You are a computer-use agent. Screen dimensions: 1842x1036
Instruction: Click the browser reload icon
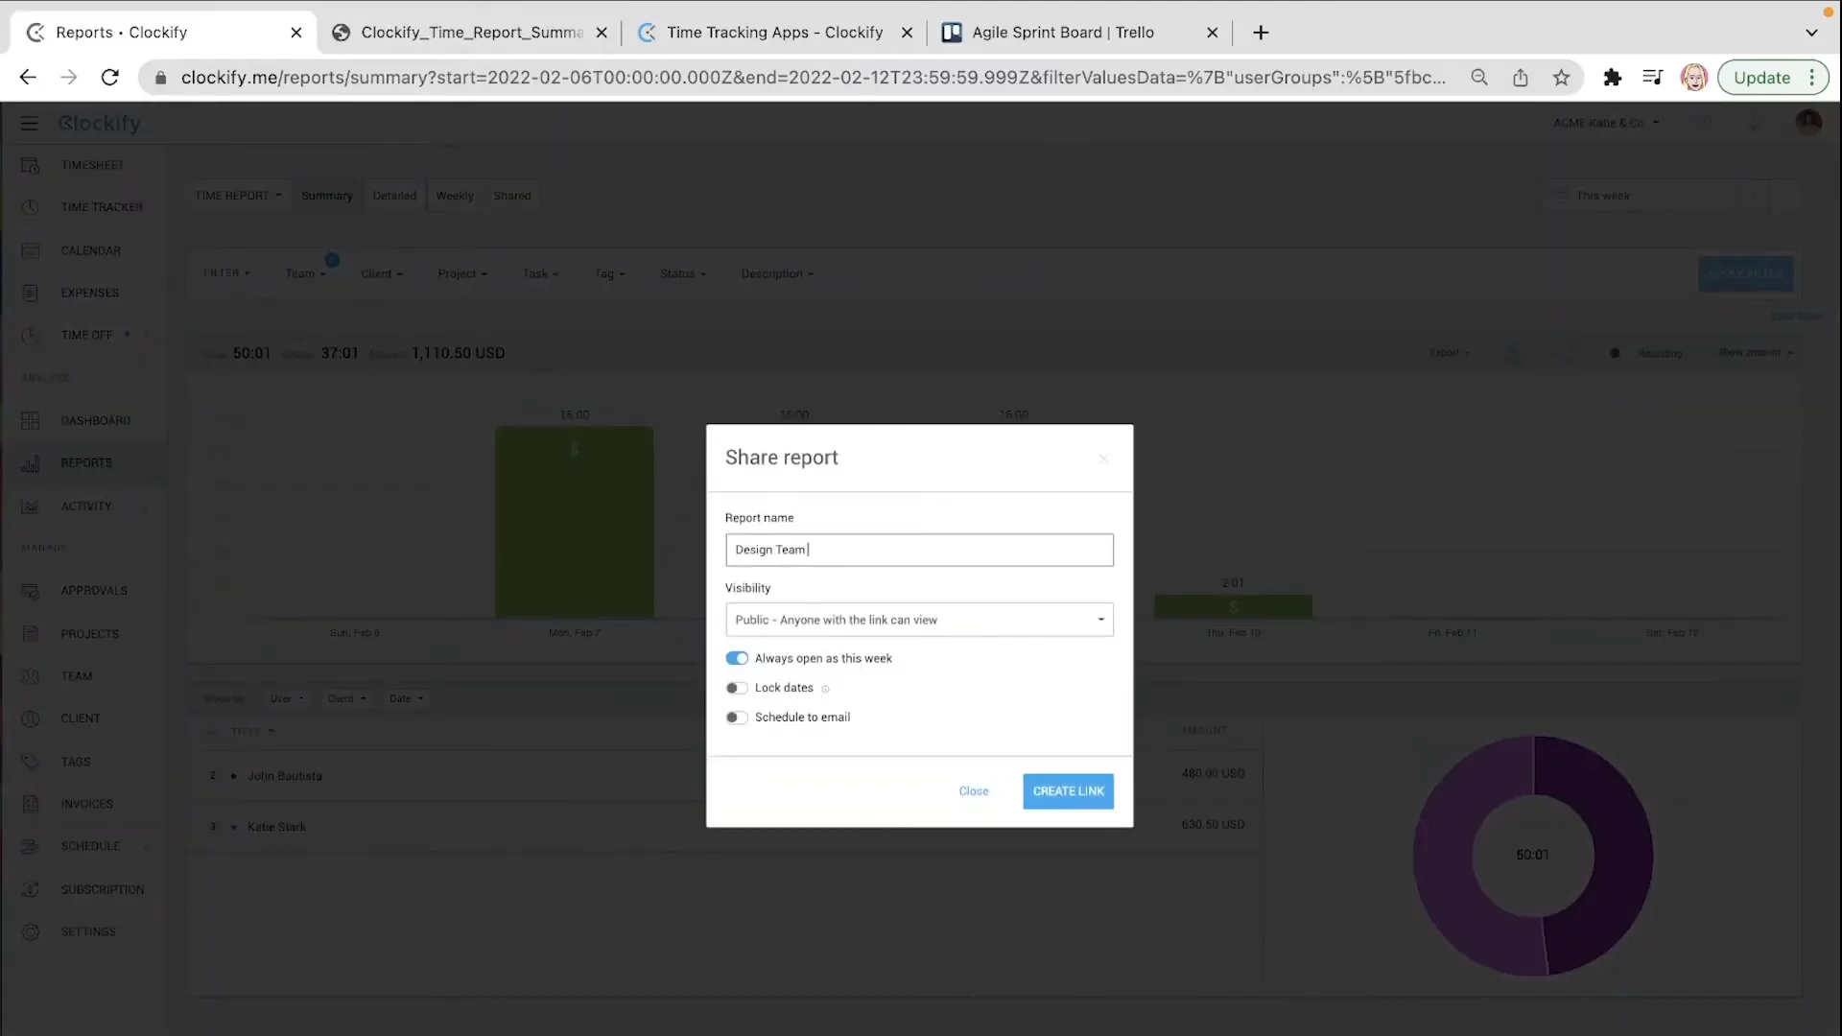click(109, 78)
